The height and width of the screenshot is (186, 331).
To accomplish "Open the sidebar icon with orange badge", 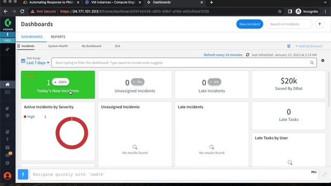I will coord(8,155).
